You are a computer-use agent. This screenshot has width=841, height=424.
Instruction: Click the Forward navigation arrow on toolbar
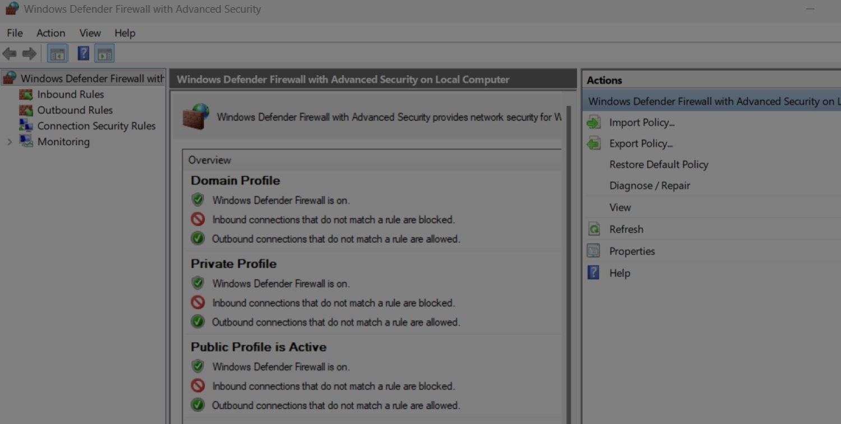pyautogui.click(x=28, y=53)
